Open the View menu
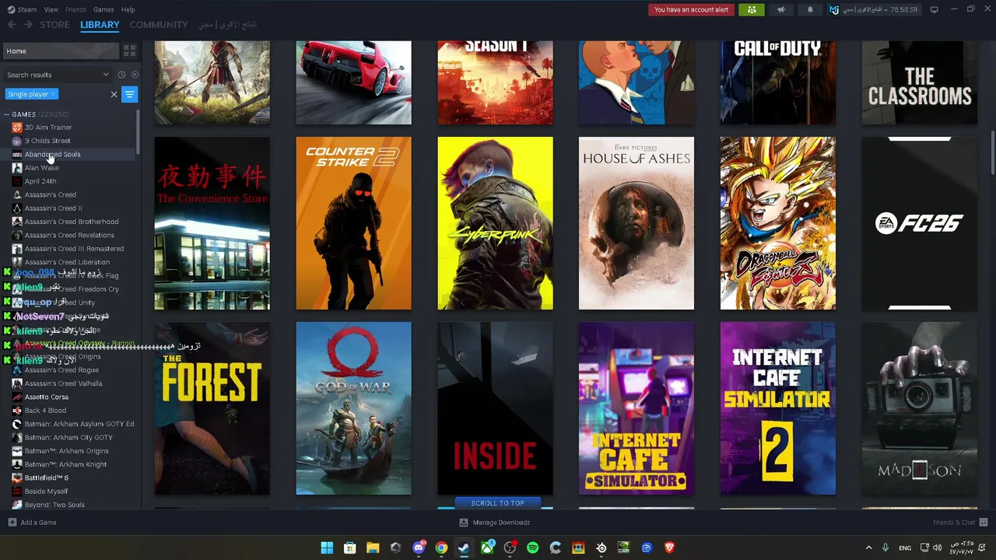This screenshot has width=996, height=560. (x=51, y=9)
